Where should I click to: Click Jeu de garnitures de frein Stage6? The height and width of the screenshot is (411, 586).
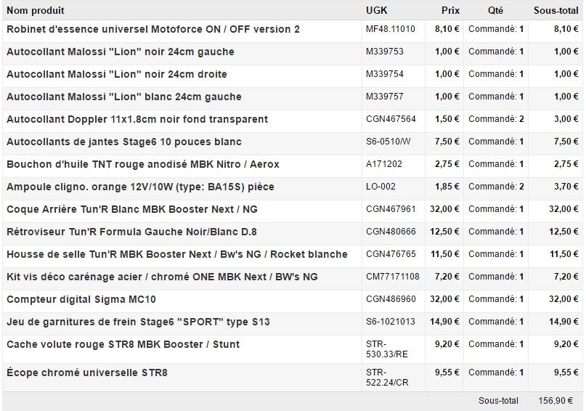pyautogui.click(x=138, y=322)
